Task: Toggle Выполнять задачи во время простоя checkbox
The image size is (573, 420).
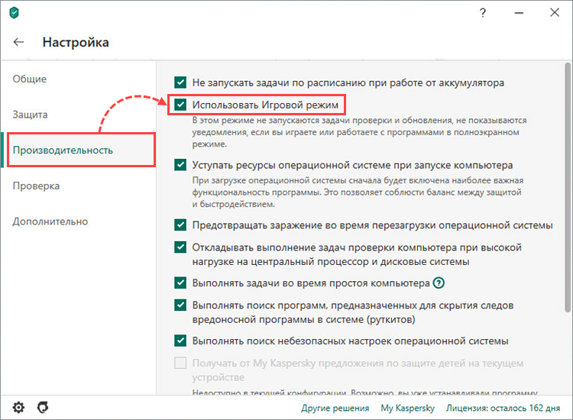Action: pos(180,283)
